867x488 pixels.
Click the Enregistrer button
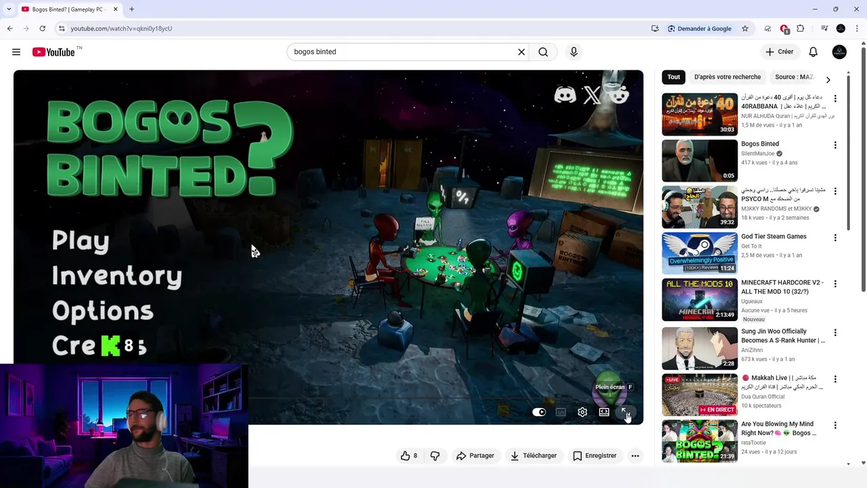[x=594, y=456]
